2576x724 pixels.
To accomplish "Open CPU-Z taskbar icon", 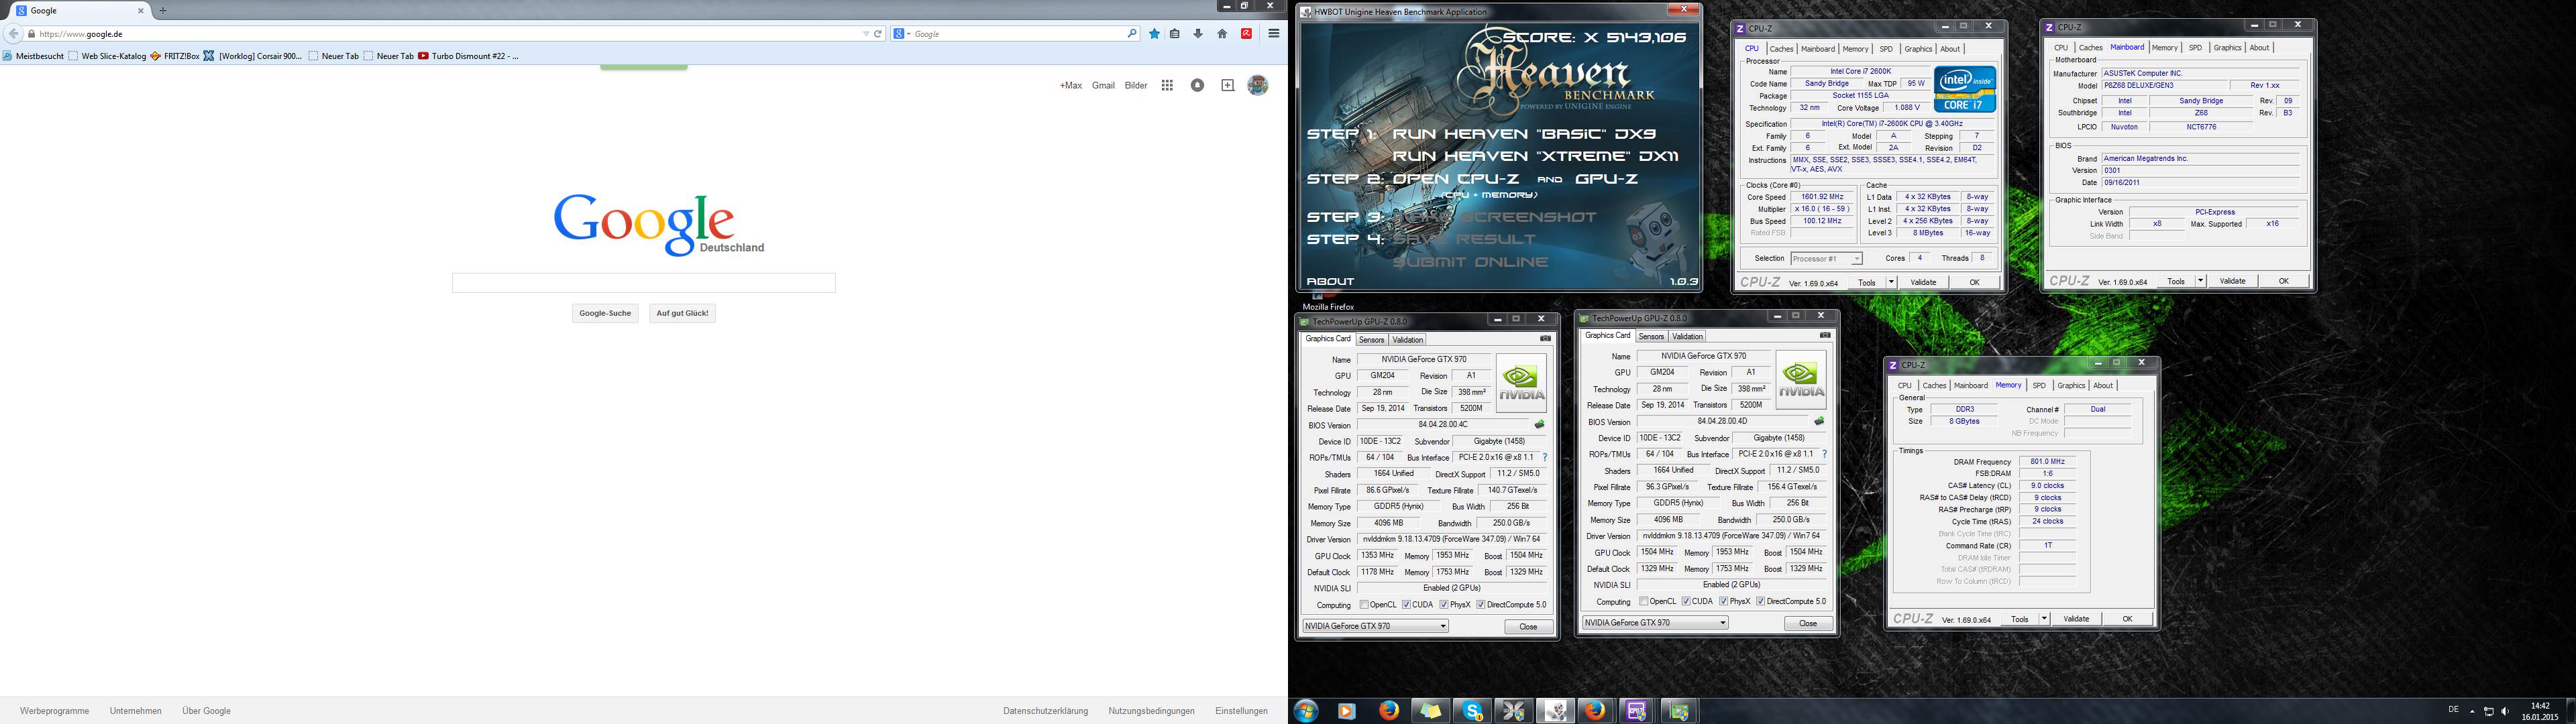I will (x=1636, y=711).
